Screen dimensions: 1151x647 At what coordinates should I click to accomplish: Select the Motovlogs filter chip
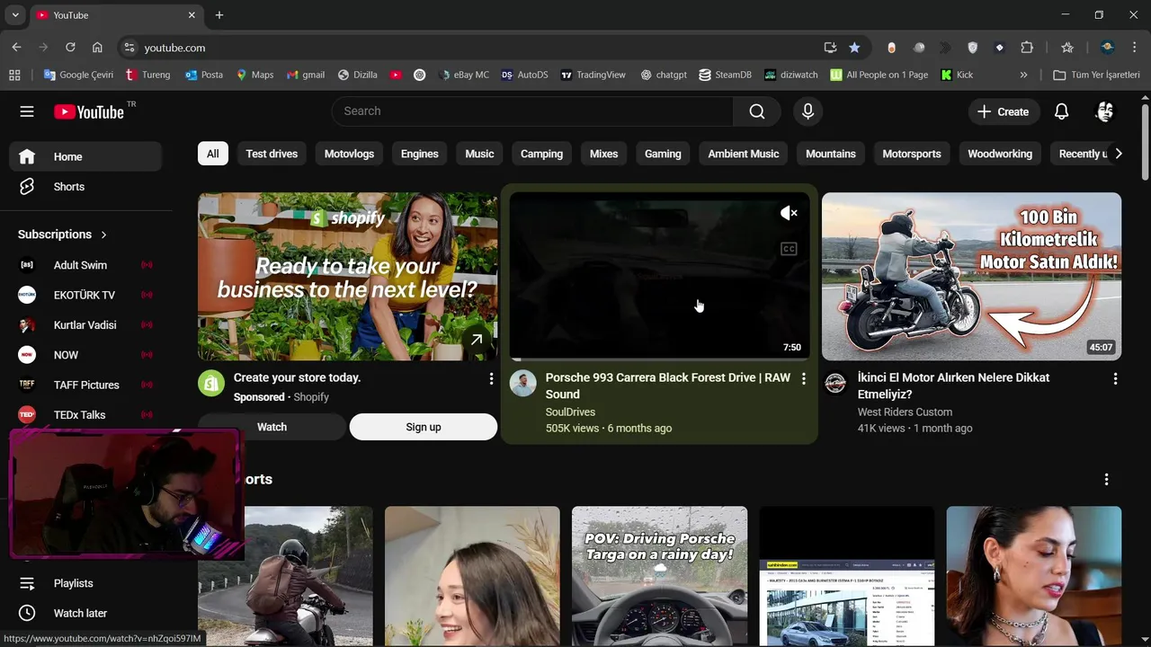(349, 154)
